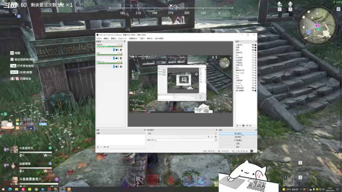
Task: Select CSGO source row text
Action: (238, 78)
